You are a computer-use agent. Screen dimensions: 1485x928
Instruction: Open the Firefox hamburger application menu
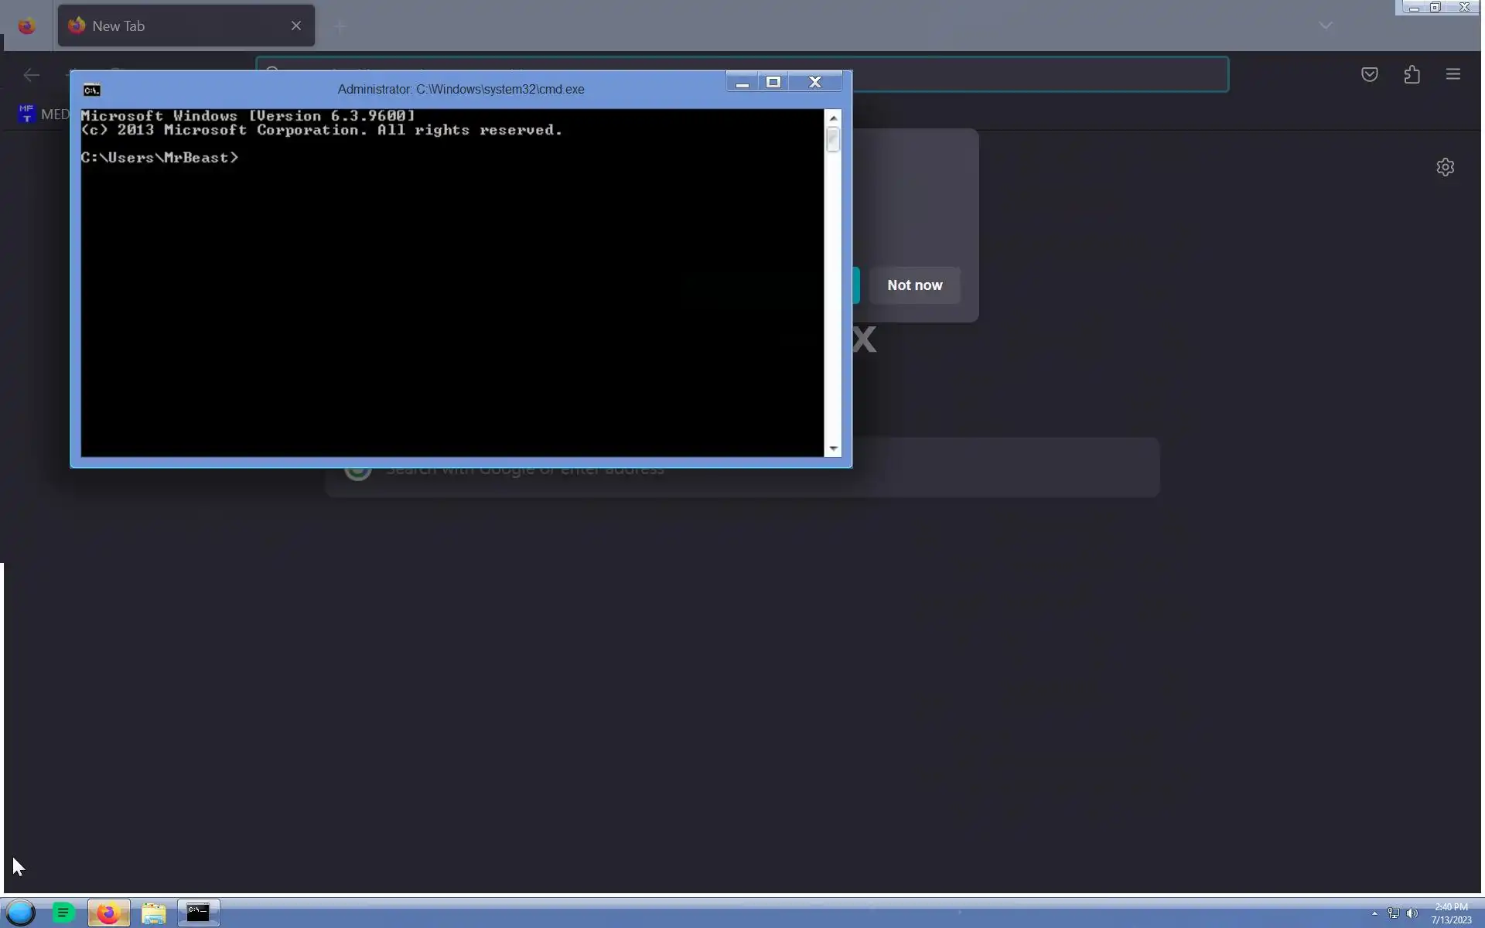(x=1453, y=74)
